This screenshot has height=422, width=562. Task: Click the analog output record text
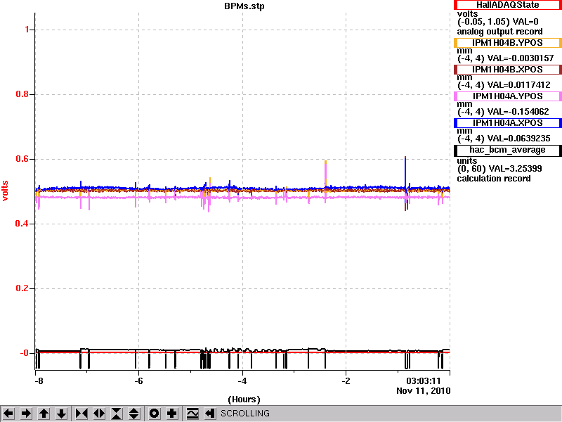point(499,32)
